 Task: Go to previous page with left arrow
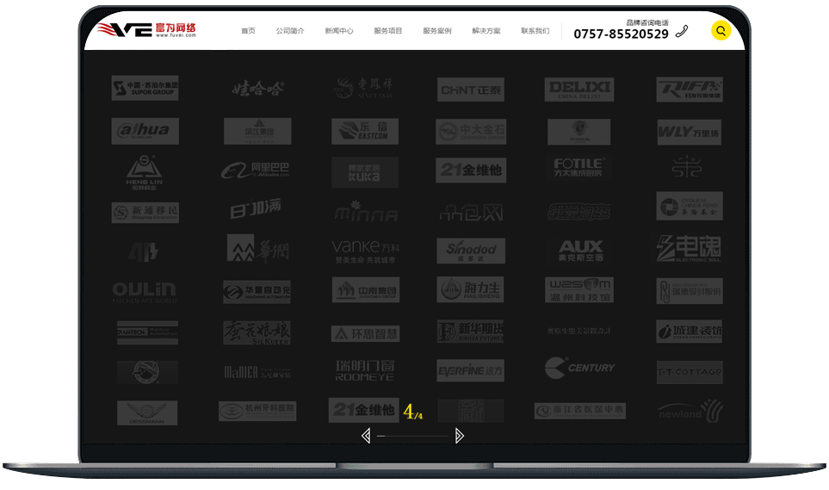click(x=366, y=436)
